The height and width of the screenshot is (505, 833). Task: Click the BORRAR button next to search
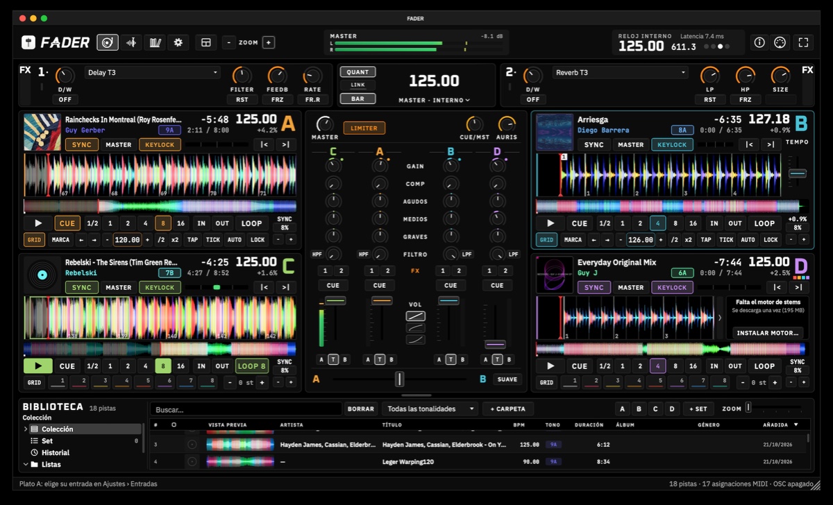[x=361, y=409]
